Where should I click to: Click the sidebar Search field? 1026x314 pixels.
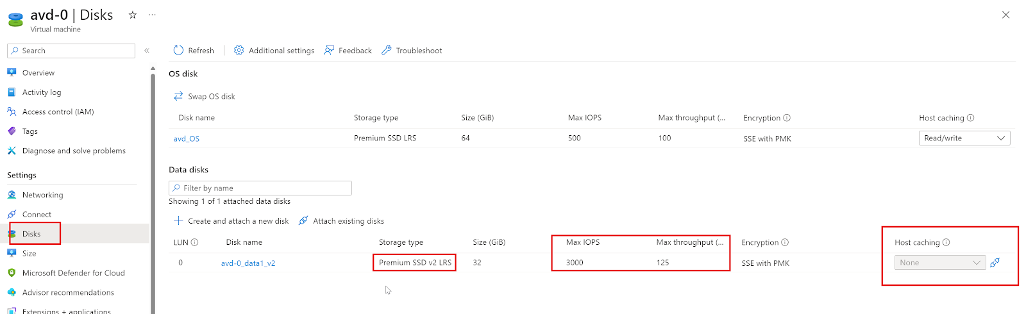point(71,51)
